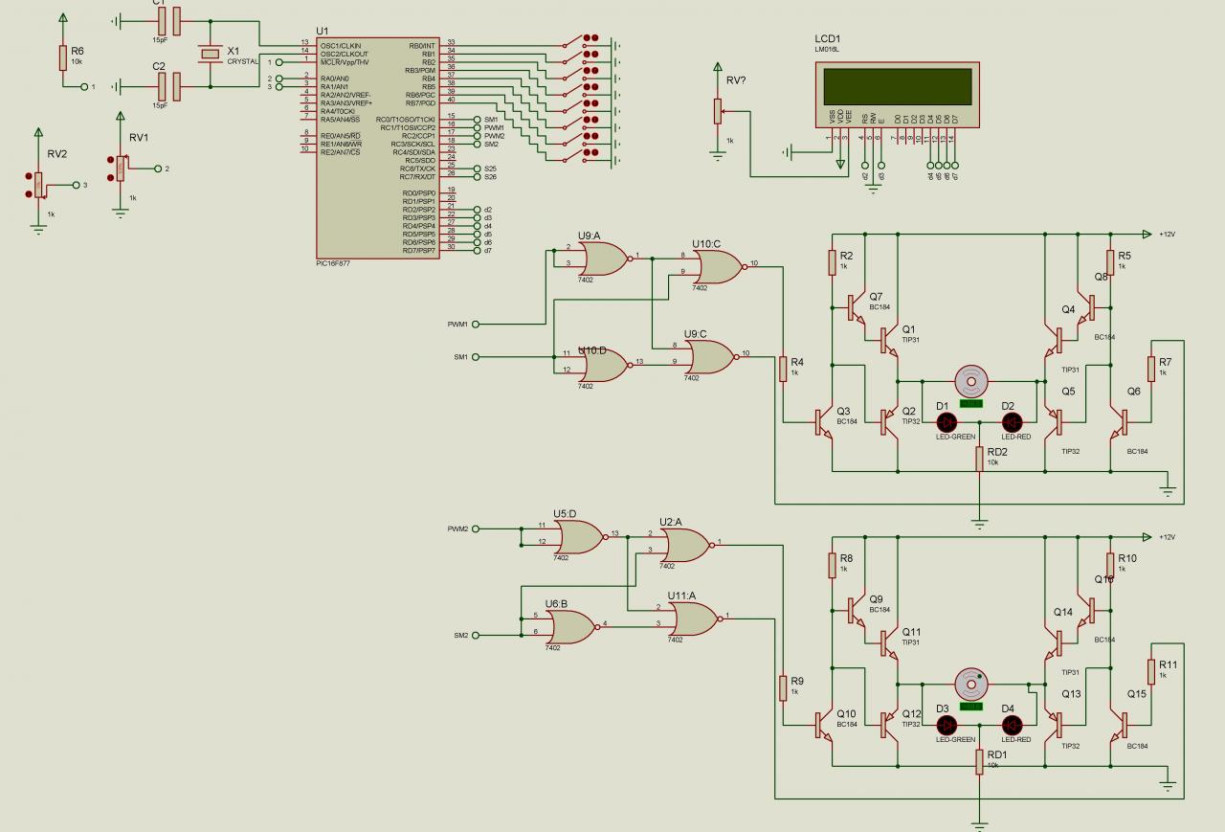
Task: Pick the Q3 BC184 transistor
Action: tap(822, 419)
